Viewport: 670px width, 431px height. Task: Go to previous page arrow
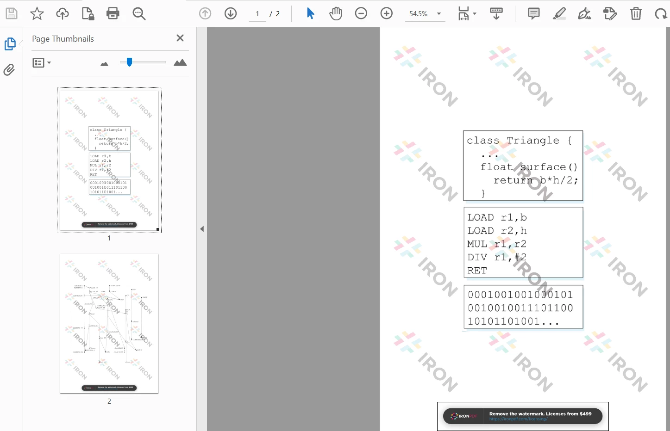pyautogui.click(x=205, y=13)
